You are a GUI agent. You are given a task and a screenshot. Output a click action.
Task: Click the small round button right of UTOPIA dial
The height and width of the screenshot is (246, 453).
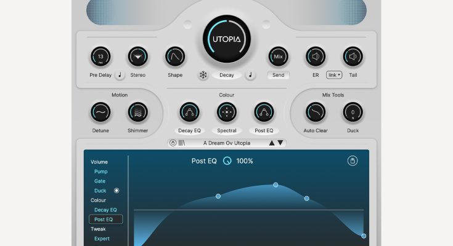(266, 25)
